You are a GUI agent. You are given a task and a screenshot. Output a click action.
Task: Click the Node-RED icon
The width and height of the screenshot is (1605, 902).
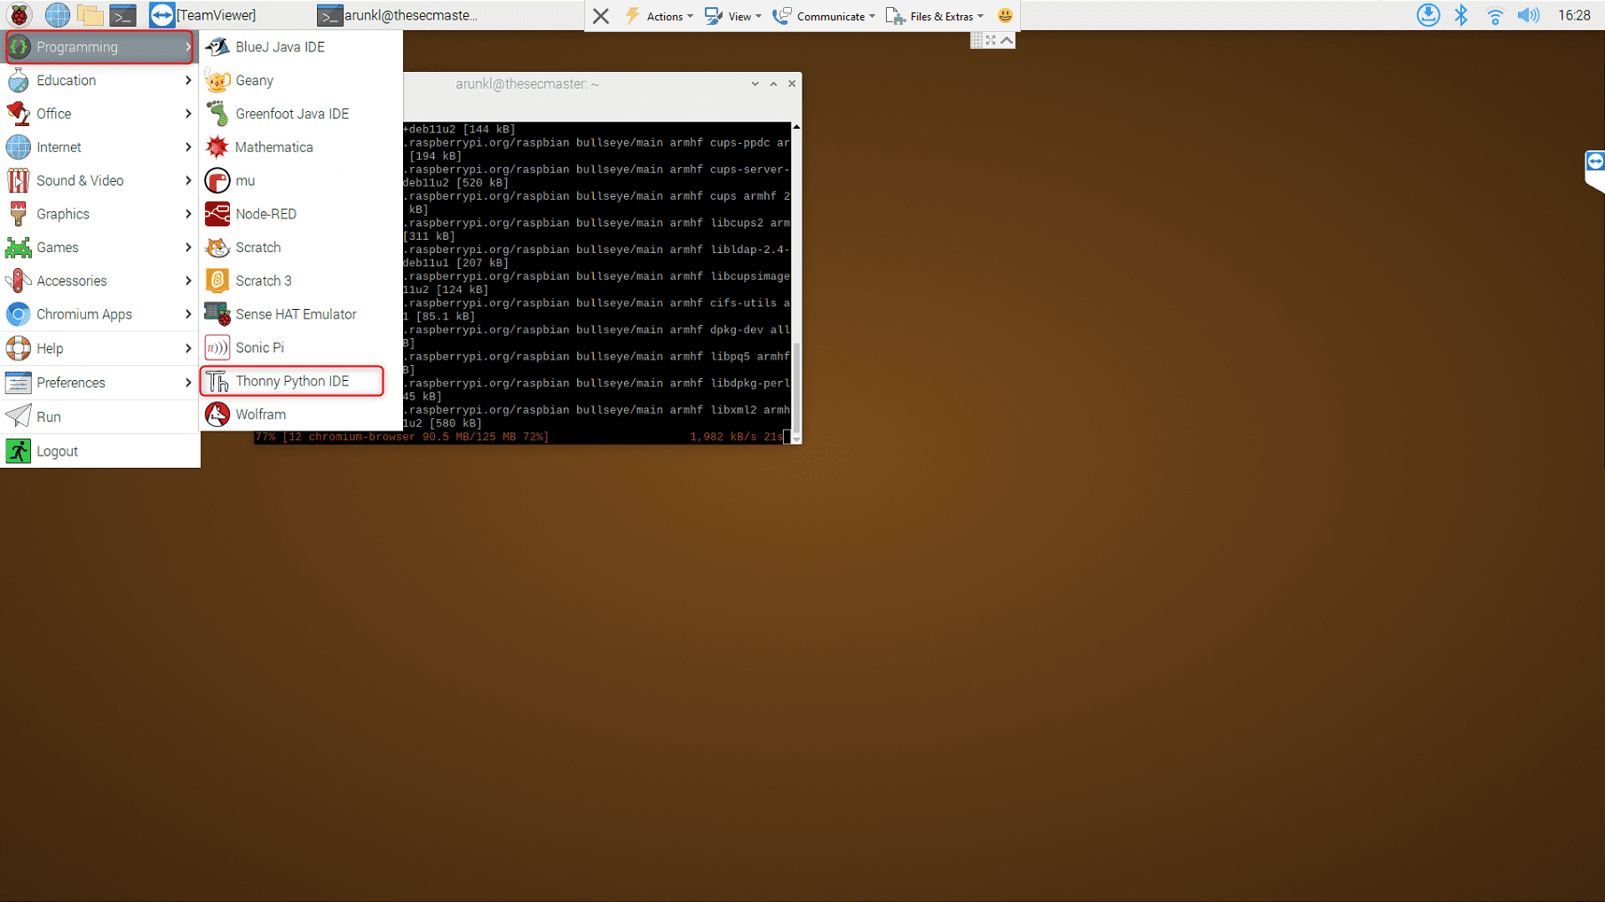[x=217, y=214]
